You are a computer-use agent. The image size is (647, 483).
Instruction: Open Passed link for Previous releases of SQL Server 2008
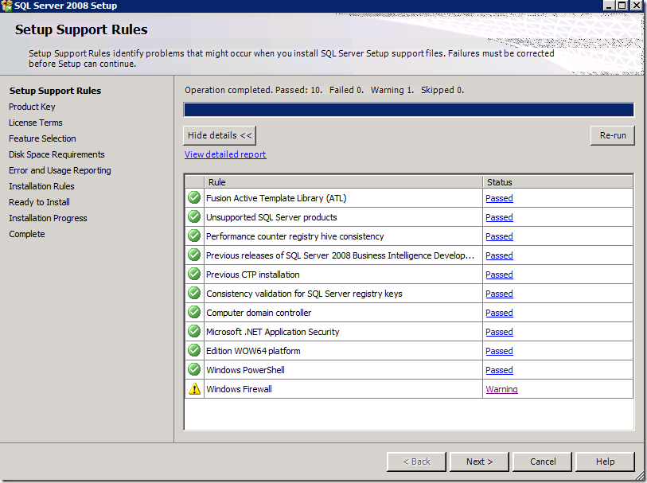coord(499,255)
